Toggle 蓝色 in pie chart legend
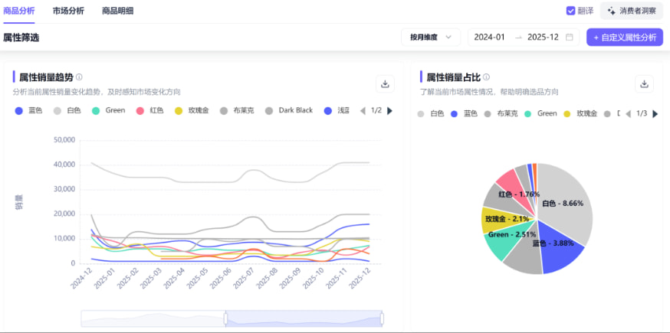 click(x=464, y=113)
